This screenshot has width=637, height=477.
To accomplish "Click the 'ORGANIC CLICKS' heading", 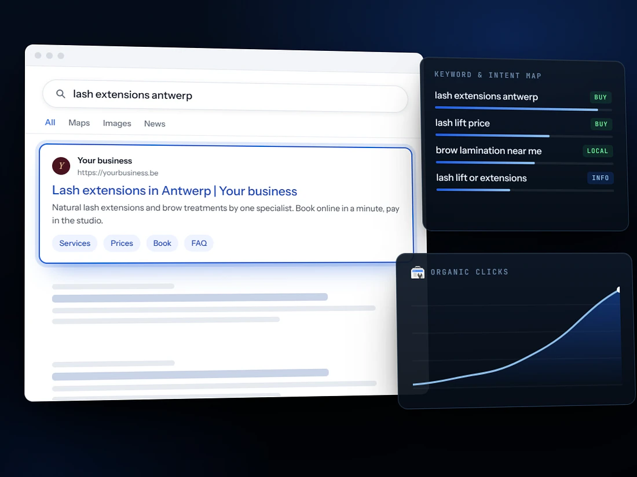I will tap(470, 272).
